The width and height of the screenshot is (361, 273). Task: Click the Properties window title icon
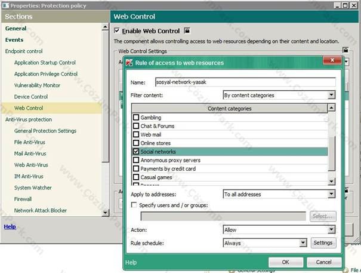coord(5,5)
